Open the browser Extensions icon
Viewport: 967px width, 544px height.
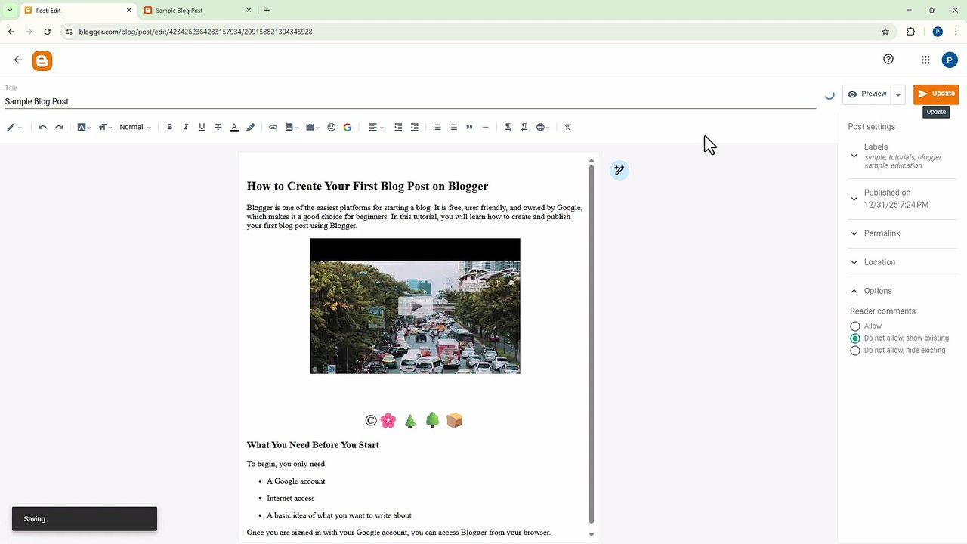[910, 32]
